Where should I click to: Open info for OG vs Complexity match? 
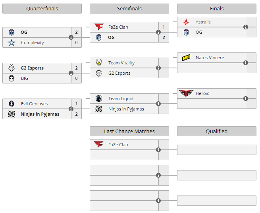coord(71,37)
